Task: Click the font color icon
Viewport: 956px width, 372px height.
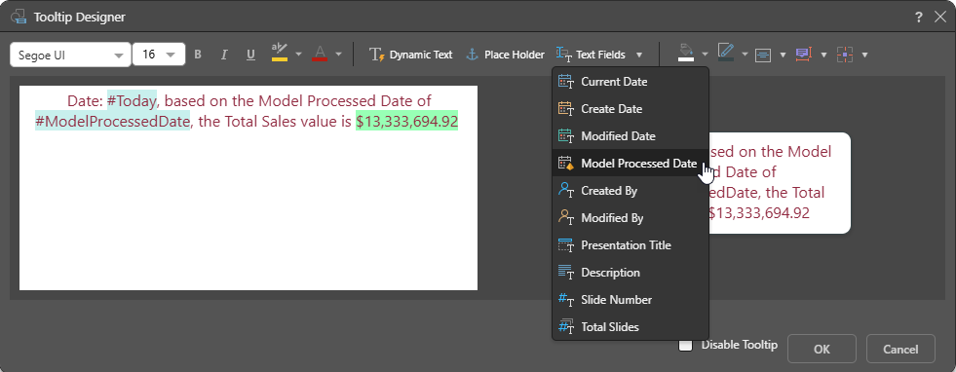Action: pyautogui.click(x=320, y=54)
